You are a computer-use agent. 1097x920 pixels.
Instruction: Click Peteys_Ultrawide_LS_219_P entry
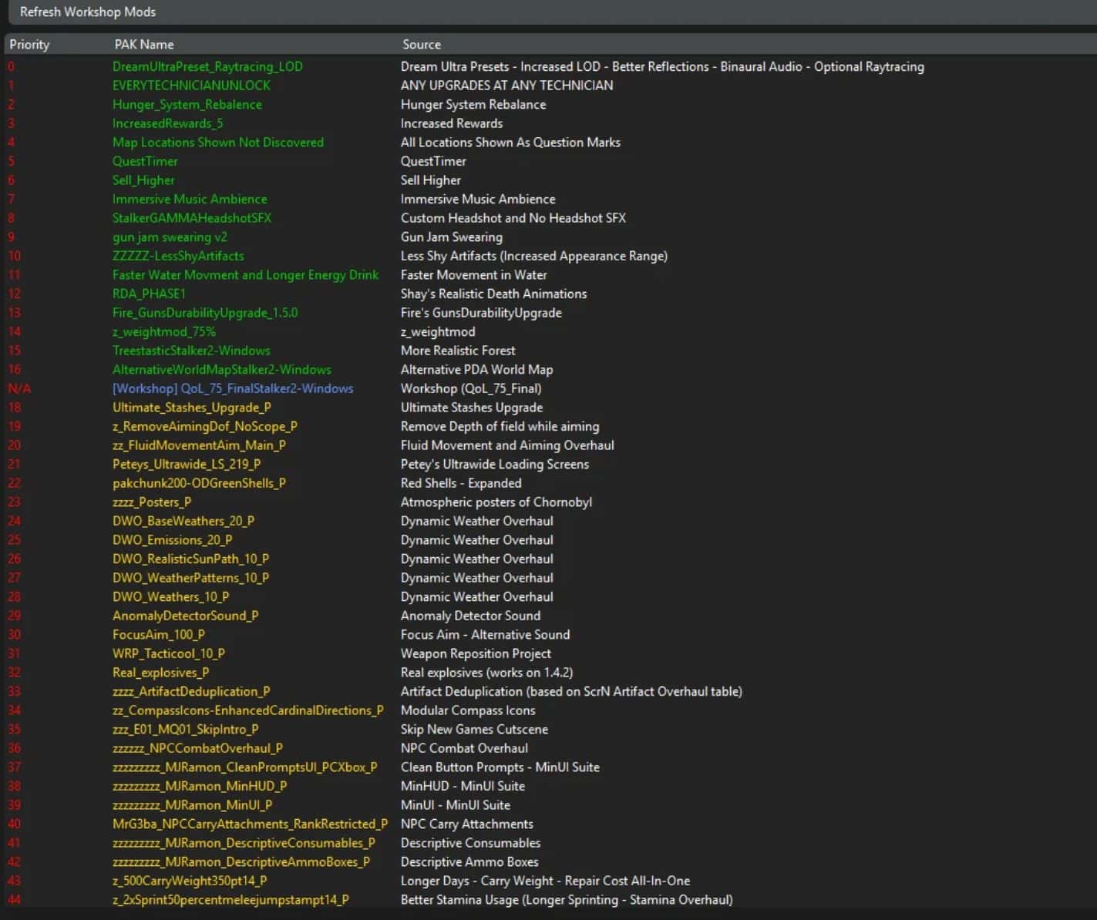pos(186,465)
